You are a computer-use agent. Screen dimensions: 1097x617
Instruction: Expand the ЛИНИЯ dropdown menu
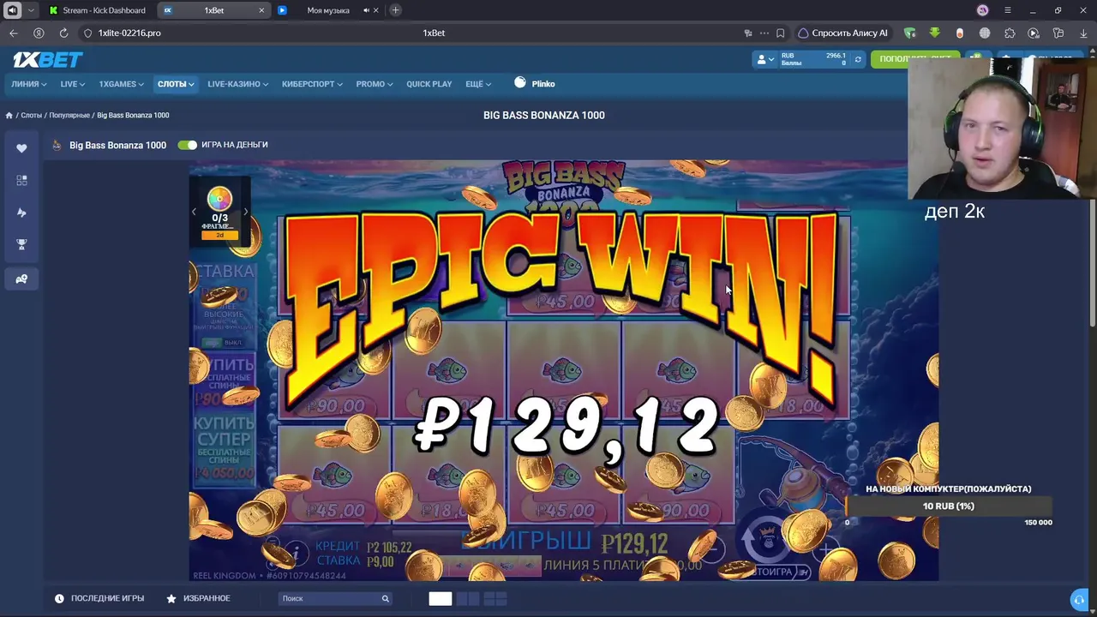tap(28, 84)
